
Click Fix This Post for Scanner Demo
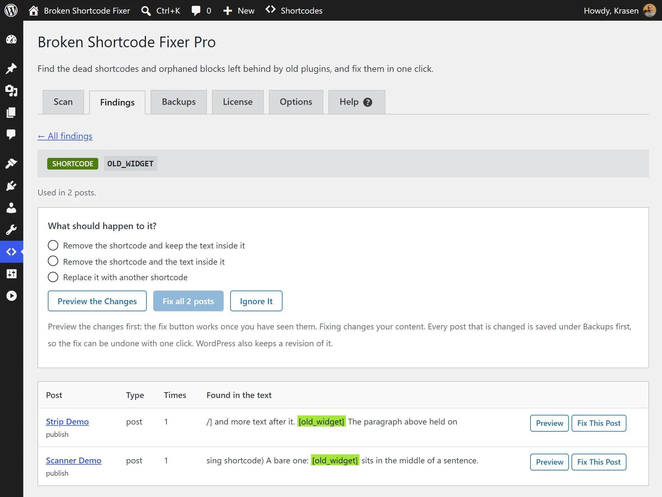(x=599, y=462)
